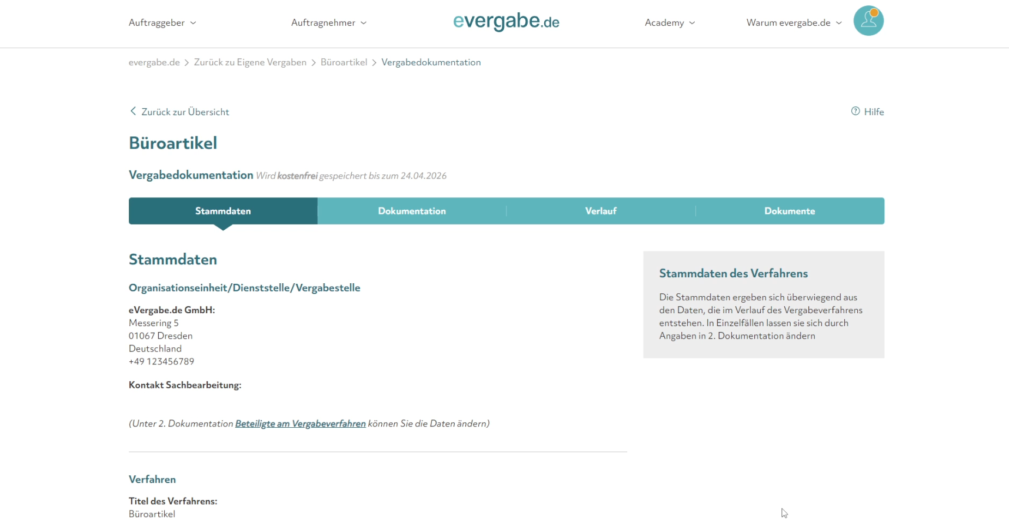The width and height of the screenshot is (1009, 520).
Task: Click the Hilfe question mark icon
Action: click(855, 111)
